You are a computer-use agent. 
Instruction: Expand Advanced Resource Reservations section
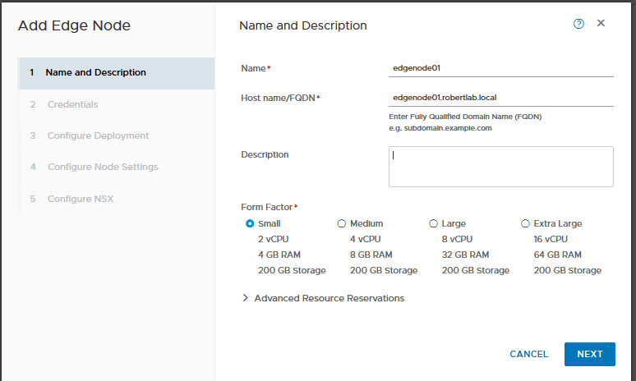point(329,298)
